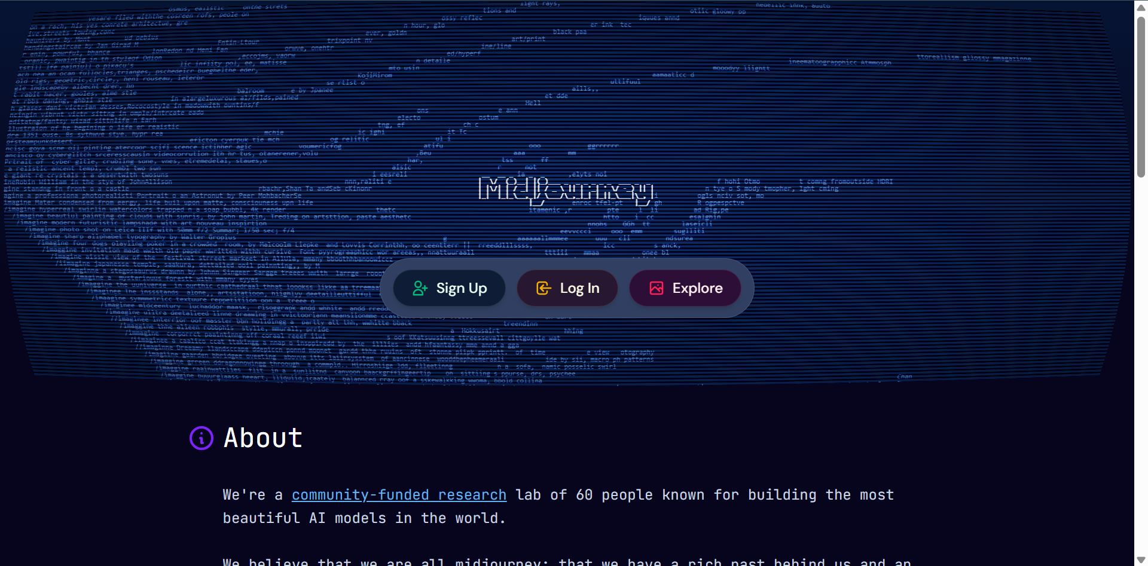Image resolution: width=1148 pixels, height=566 pixels.
Task: Open the Explore page button
Action: 685,288
